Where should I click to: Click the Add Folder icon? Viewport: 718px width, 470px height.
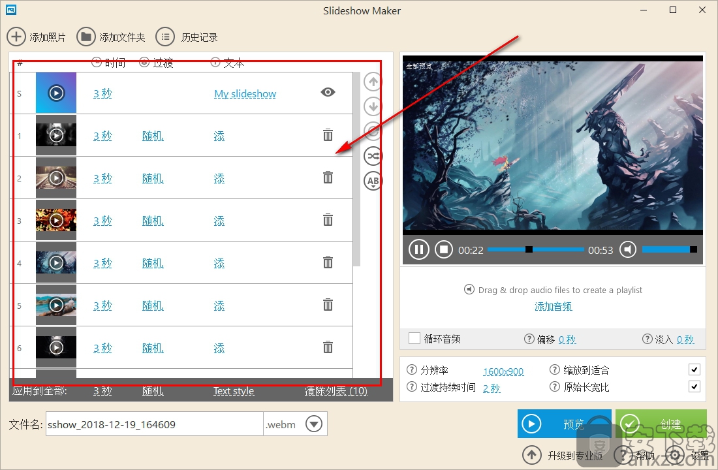[86, 37]
